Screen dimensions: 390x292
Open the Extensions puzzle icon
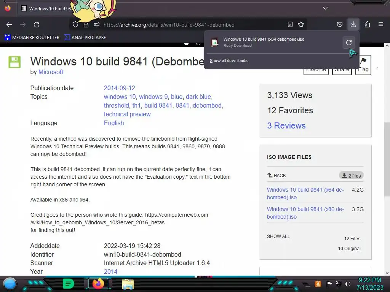[x=367, y=24]
